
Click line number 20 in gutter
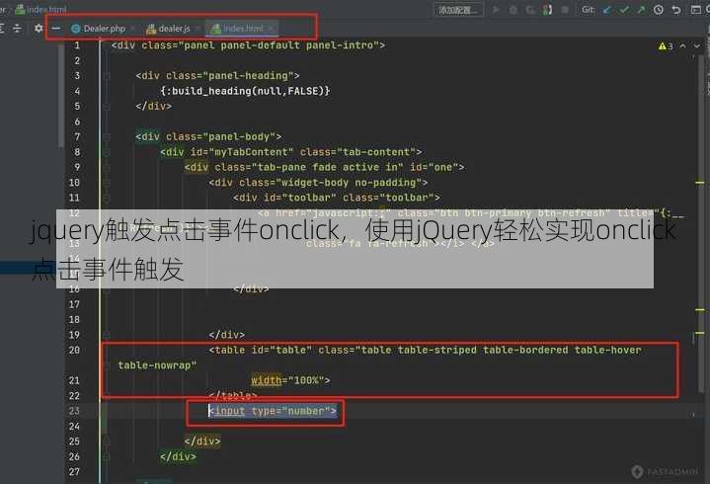click(x=74, y=350)
